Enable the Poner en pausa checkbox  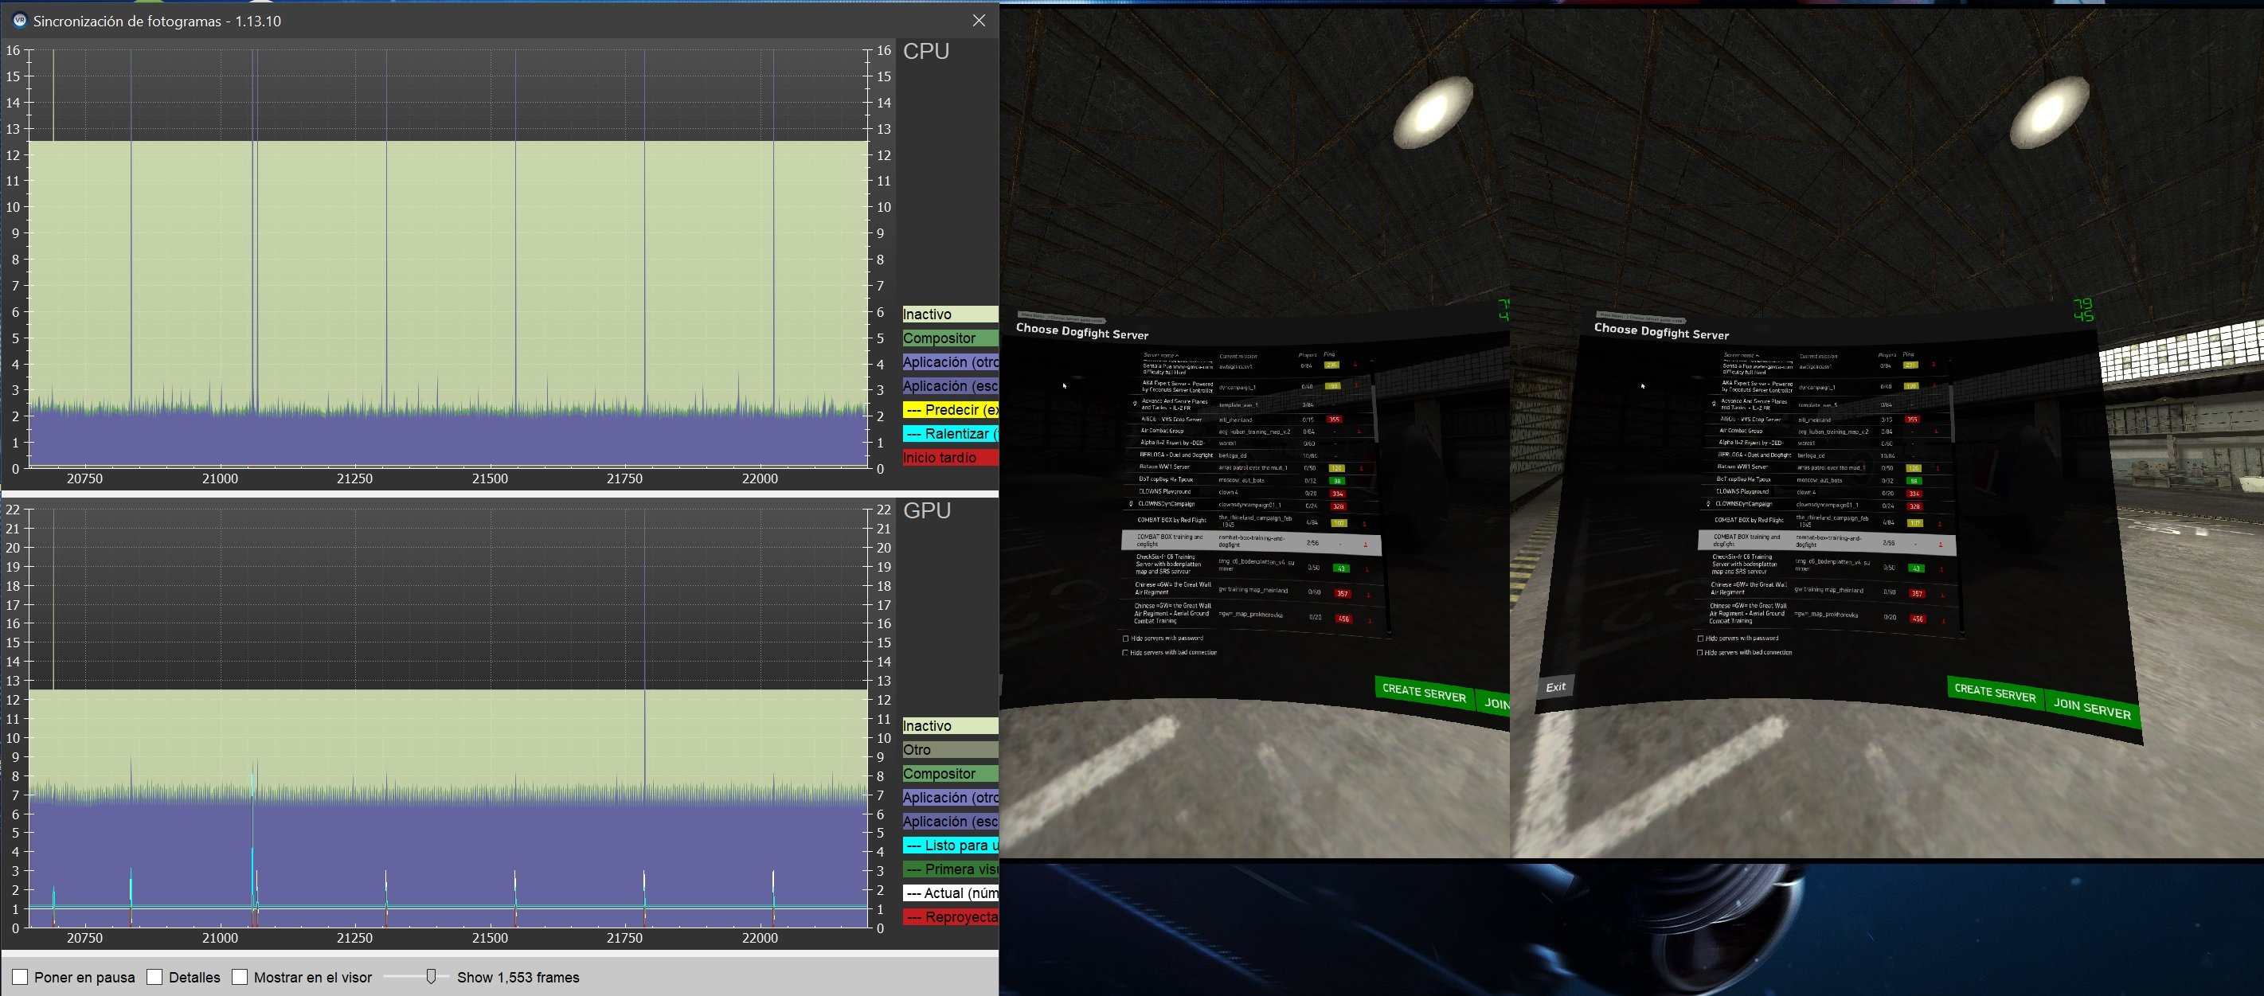[x=20, y=977]
